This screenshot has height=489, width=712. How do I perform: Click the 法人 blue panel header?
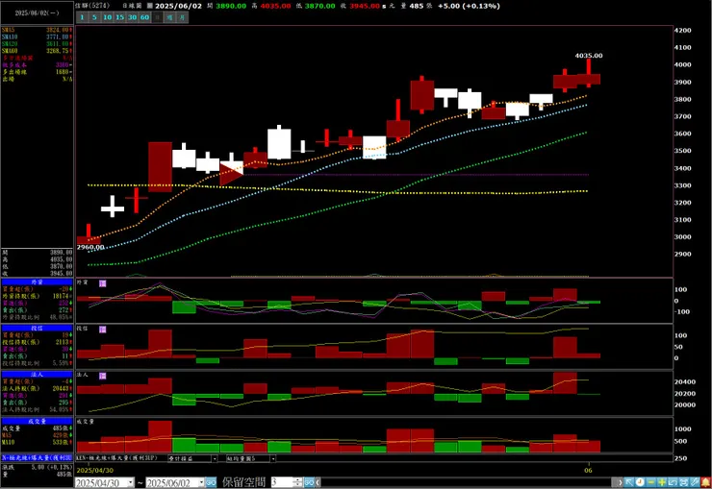click(x=37, y=375)
